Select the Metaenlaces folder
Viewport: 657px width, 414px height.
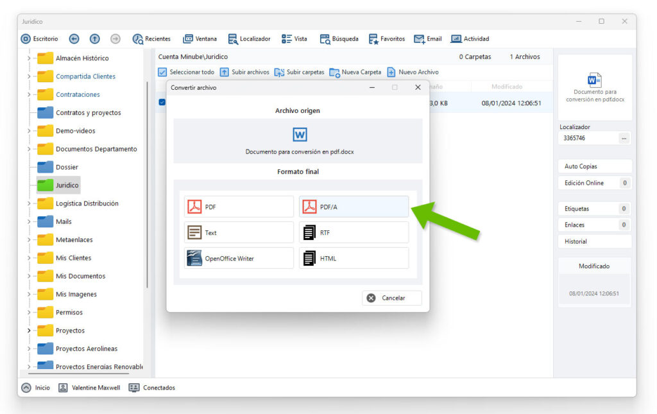(65, 239)
